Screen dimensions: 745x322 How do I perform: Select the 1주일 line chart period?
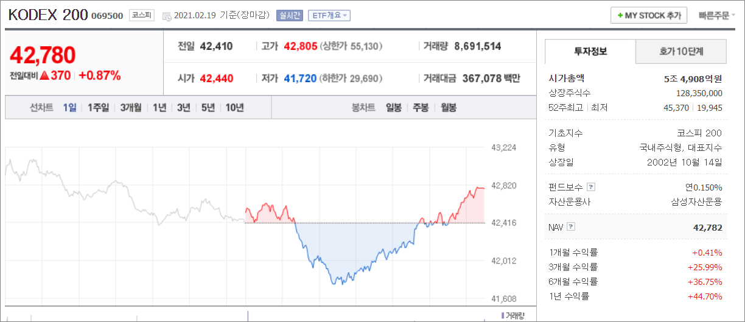pos(98,108)
